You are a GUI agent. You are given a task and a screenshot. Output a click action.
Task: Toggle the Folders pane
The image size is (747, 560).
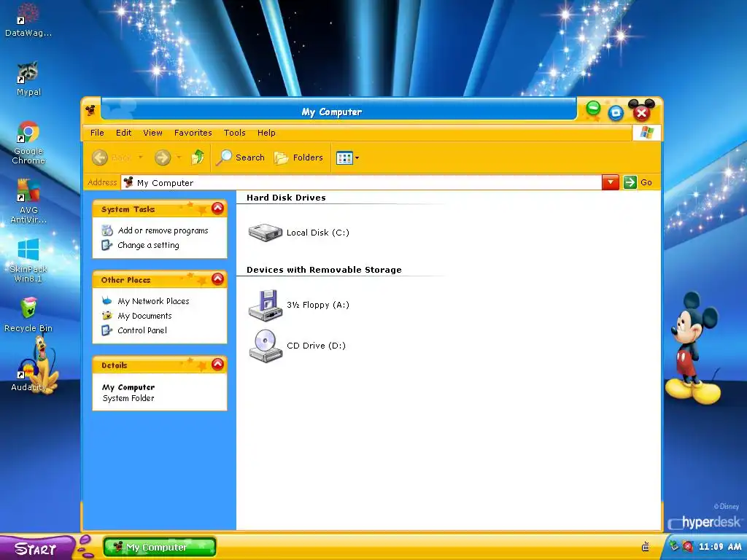[298, 157]
